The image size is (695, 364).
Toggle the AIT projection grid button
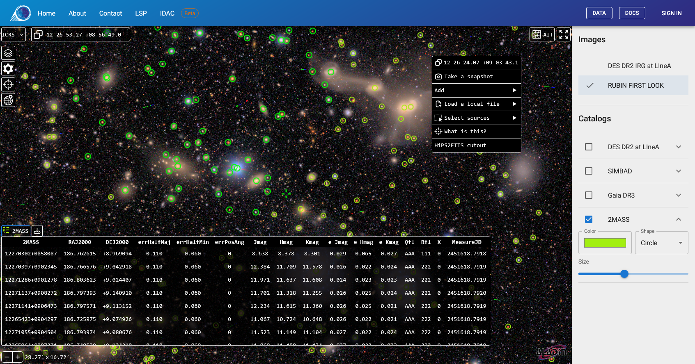coord(542,34)
